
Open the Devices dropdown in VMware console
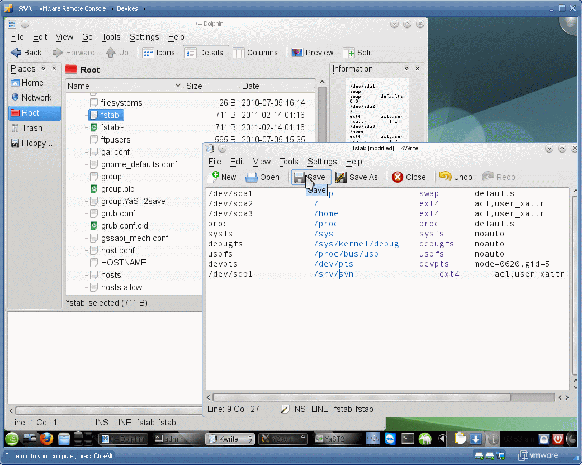(x=131, y=8)
